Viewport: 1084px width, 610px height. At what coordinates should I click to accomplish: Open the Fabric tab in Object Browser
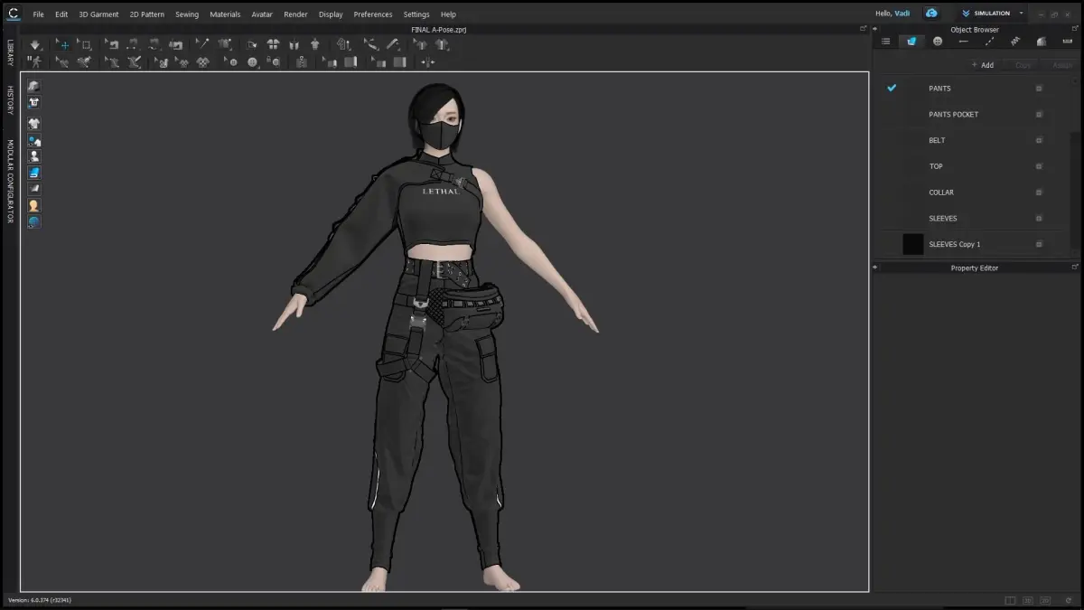(x=911, y=42)
